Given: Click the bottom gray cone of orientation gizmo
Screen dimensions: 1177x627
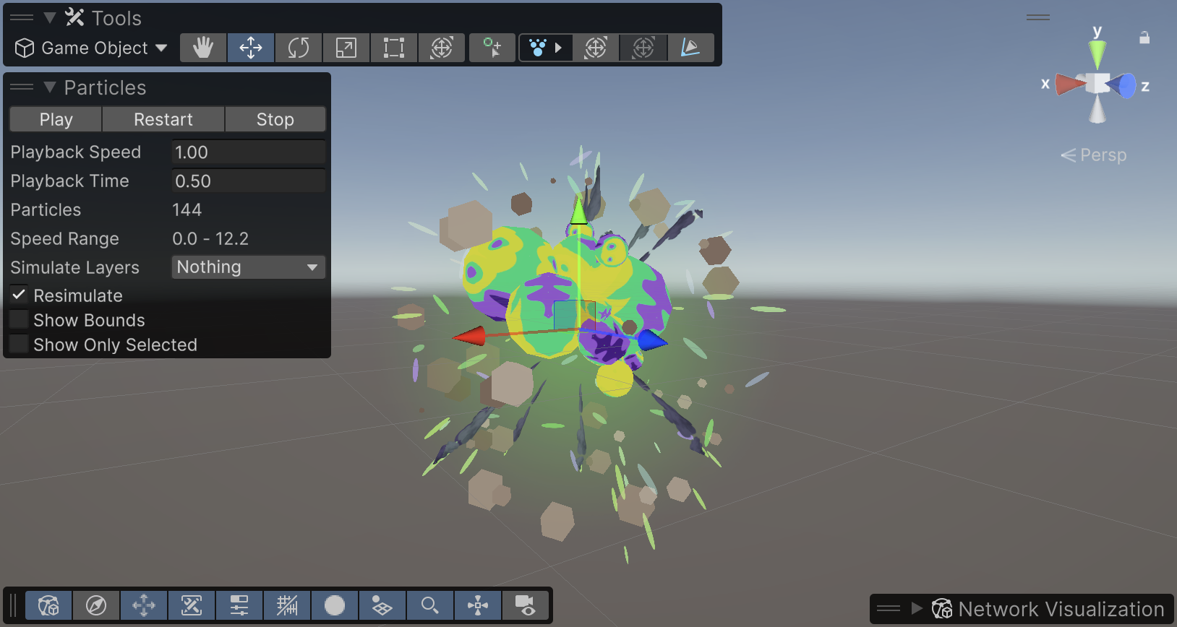Looking at the screenshot, I should [x=1097, y=109].
